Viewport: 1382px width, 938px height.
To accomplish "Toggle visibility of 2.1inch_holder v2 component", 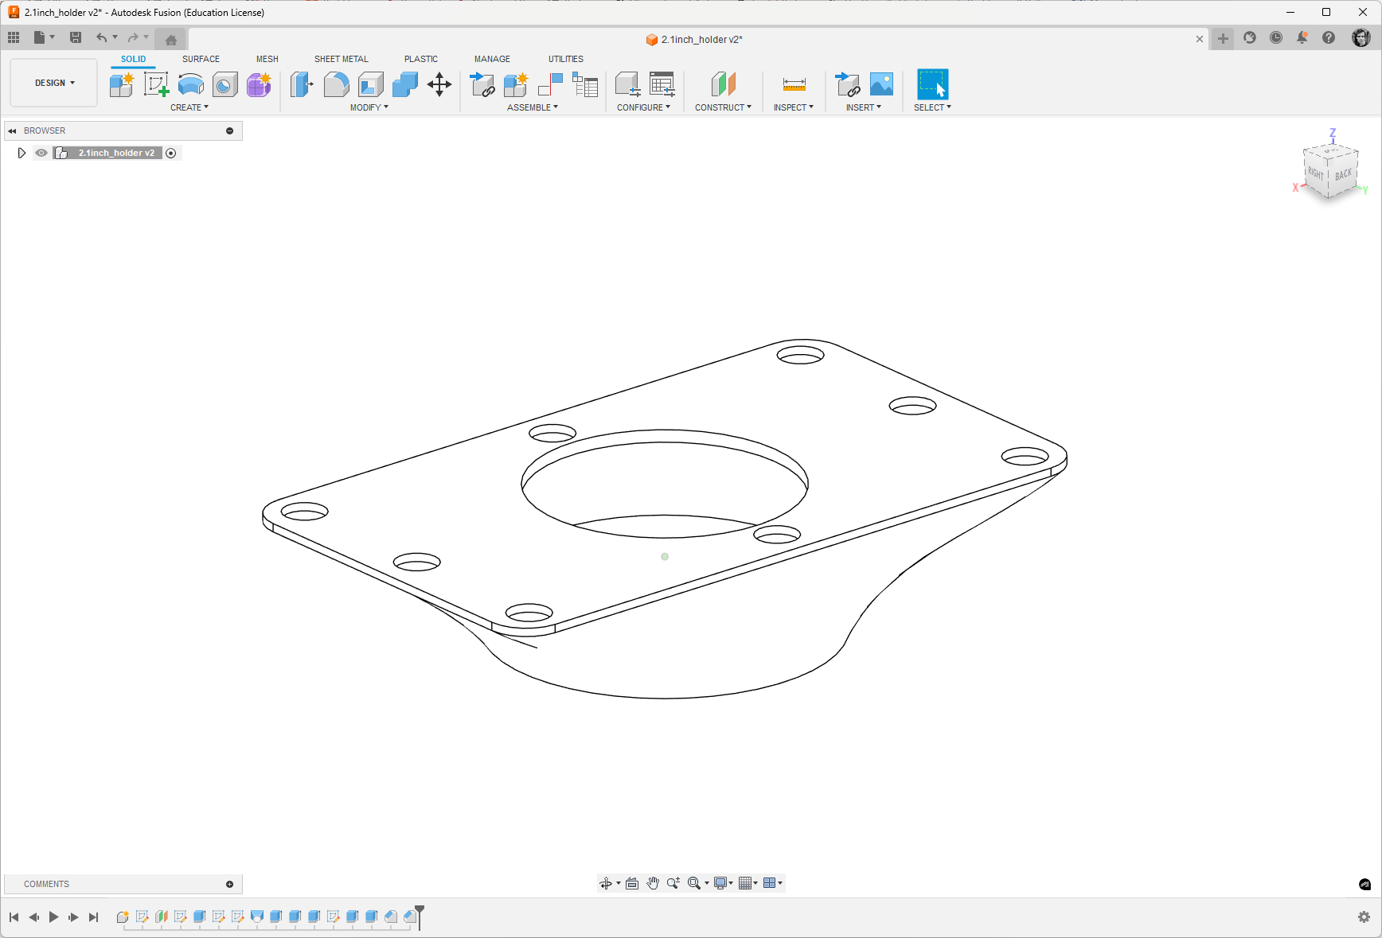I will pyautogui.click(x=41, y=153).
